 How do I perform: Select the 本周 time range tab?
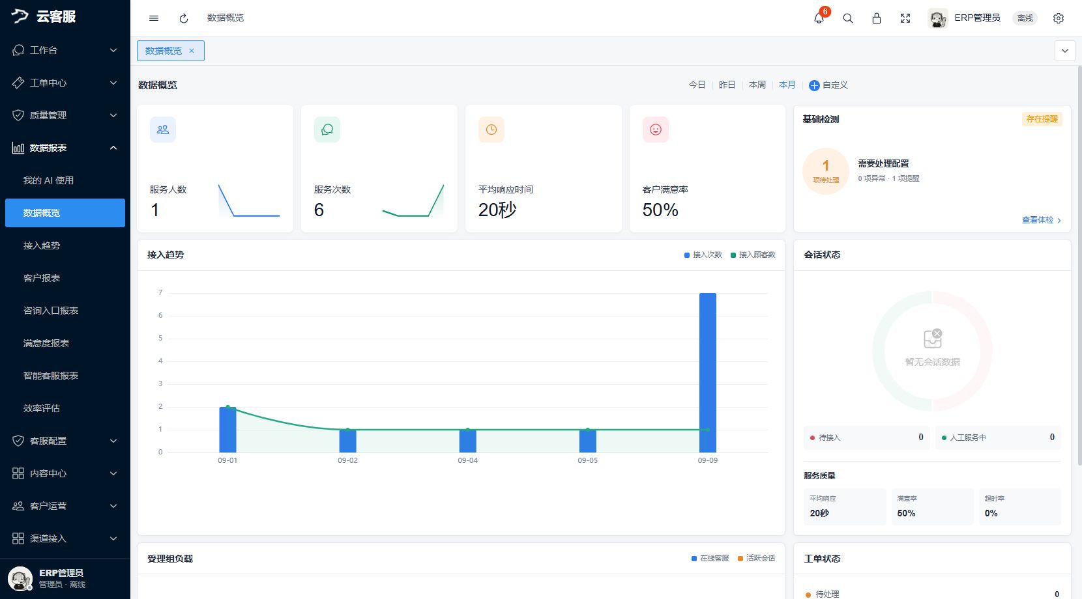click(x=757, y=85)
